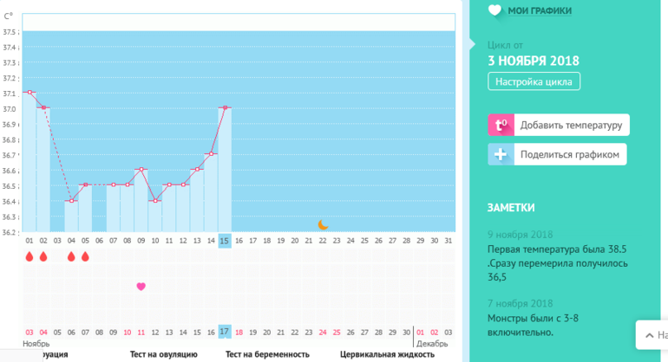This screenshot has width=668, height=362.
Task: Click the pink heart marker on day 09
Action: click(x=141, y=286)
